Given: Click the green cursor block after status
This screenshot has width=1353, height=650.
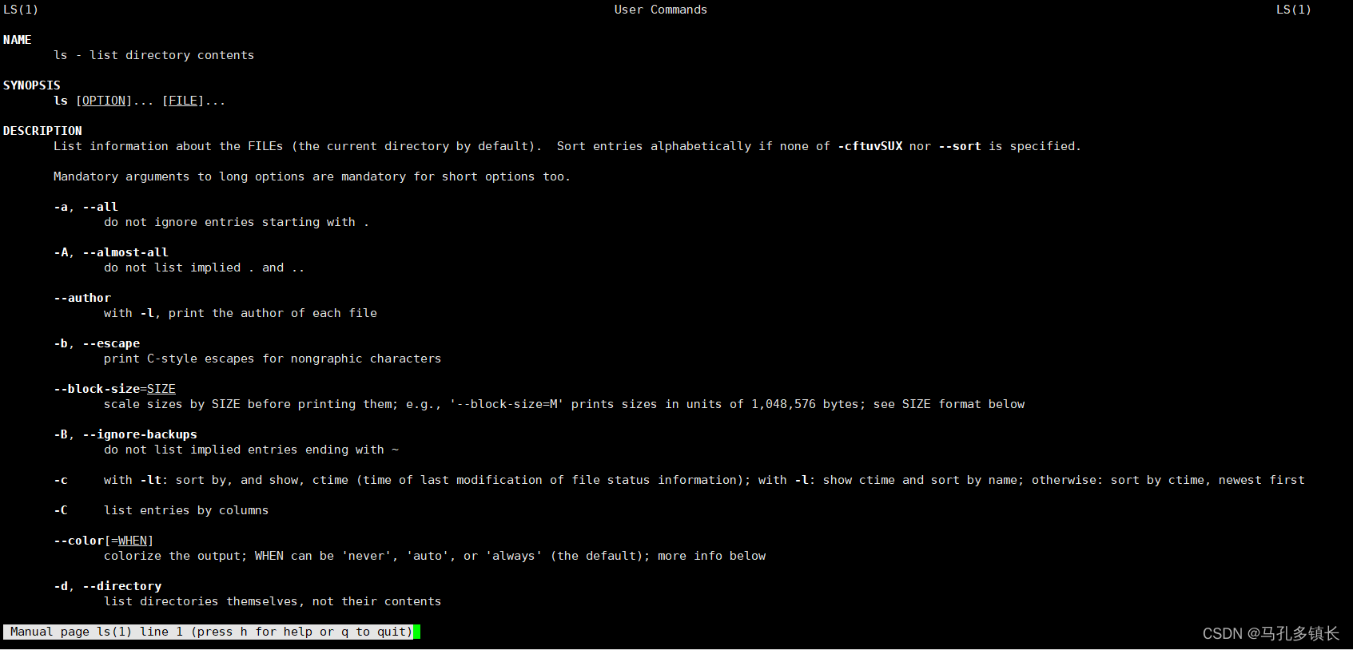Looking at the screenshot, I should pos(417,632).
